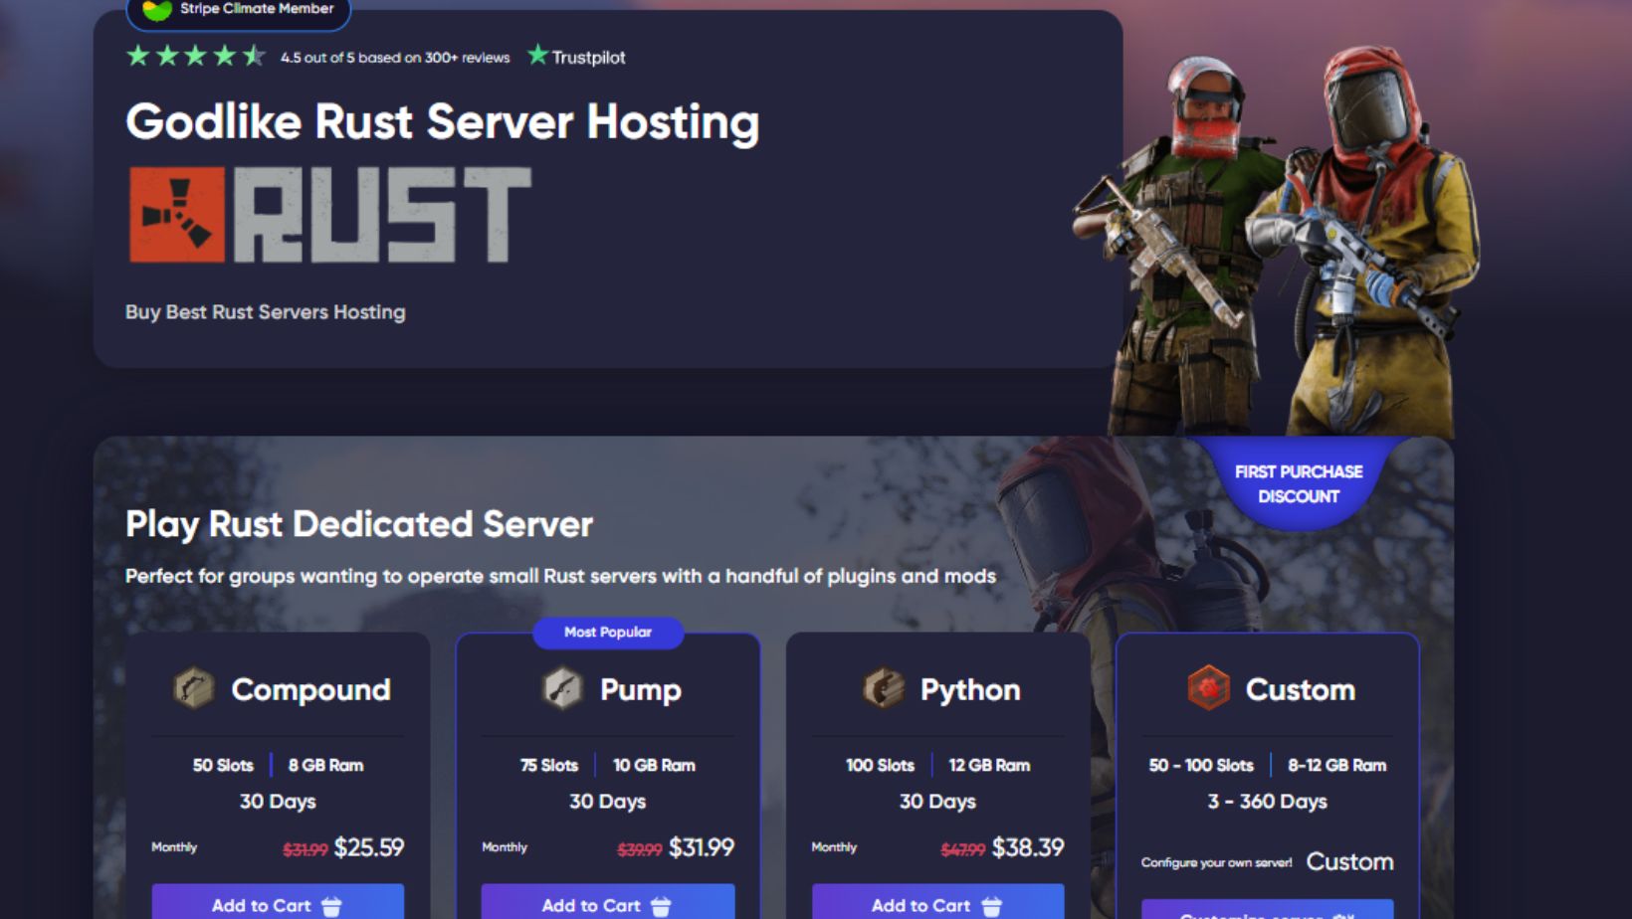Screen dimensions: 1632x919
Task: Click the Most Popular badge
Action: point(608,633)
